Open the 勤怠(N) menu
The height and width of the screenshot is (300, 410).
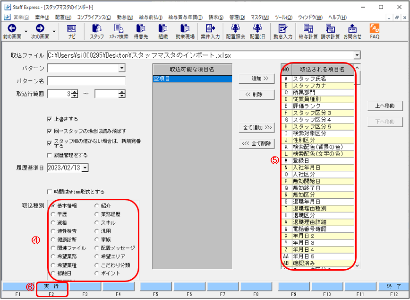pos(125,18)
